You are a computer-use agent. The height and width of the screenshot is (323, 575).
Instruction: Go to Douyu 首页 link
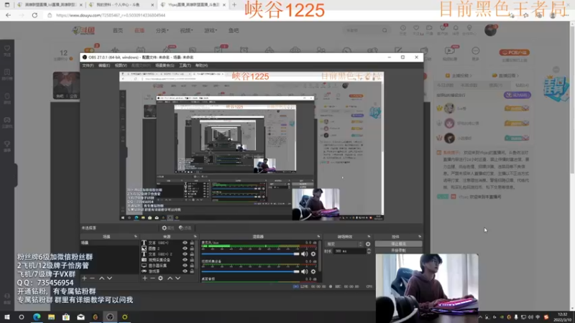click(118, 30)
